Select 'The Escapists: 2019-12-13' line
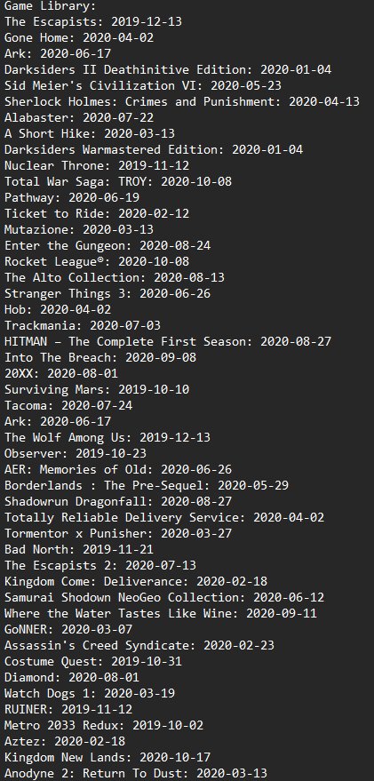This screenshot has height=781, width=374. click(x=93, y=22)
